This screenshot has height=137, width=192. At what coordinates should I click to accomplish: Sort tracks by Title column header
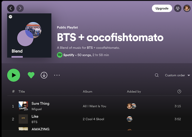22,92
